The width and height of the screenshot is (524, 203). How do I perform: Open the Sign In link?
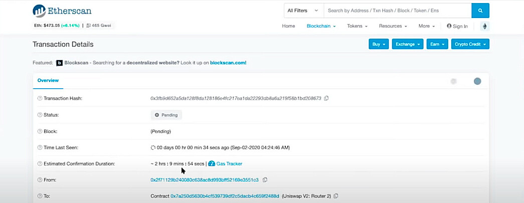tap(457, 26)
